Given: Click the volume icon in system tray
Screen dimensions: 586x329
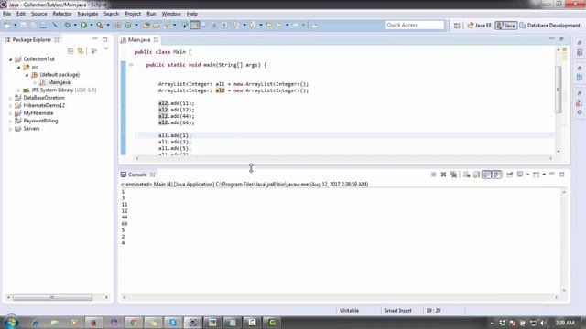Looking at the screenshot, I should click(543, 323).
